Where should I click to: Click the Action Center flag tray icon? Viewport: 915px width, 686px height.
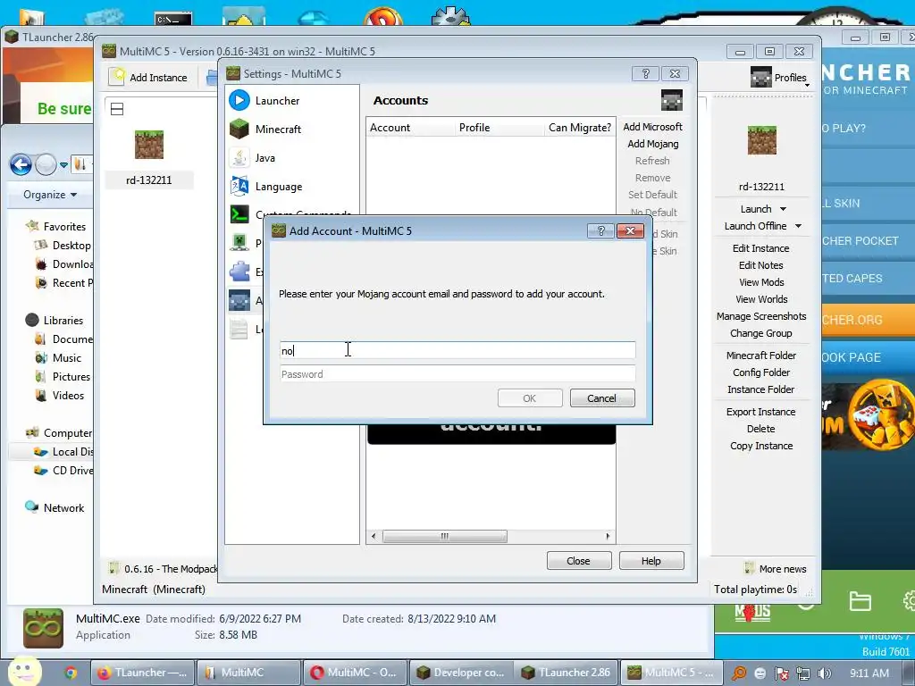point(781,673)
